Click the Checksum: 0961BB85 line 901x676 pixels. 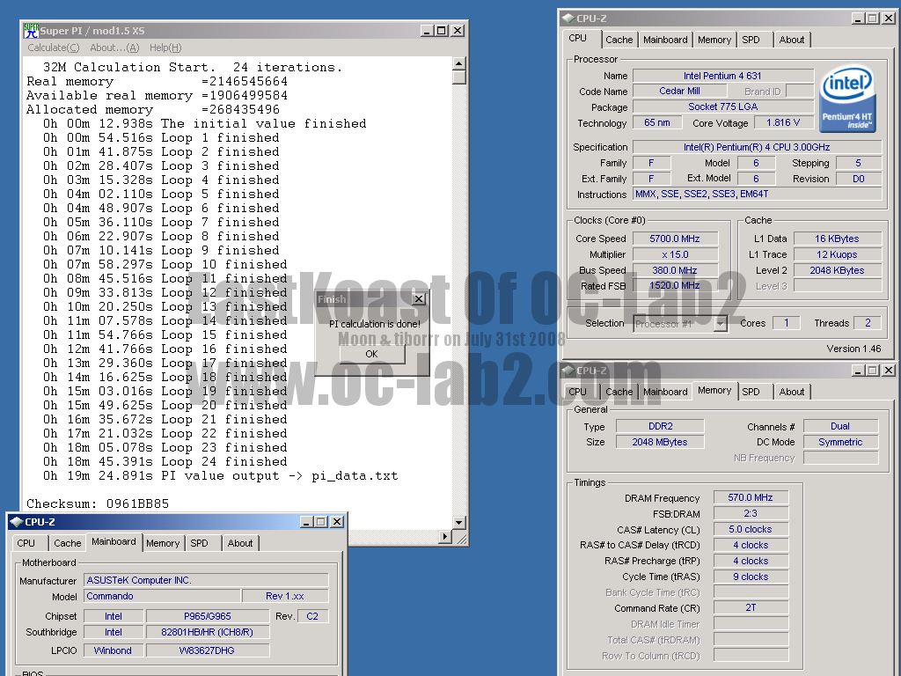(x=98, y=504)
